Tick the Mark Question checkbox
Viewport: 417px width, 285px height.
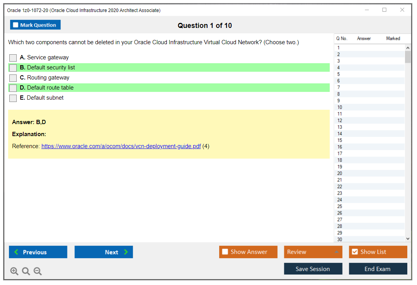click(16, 25)
